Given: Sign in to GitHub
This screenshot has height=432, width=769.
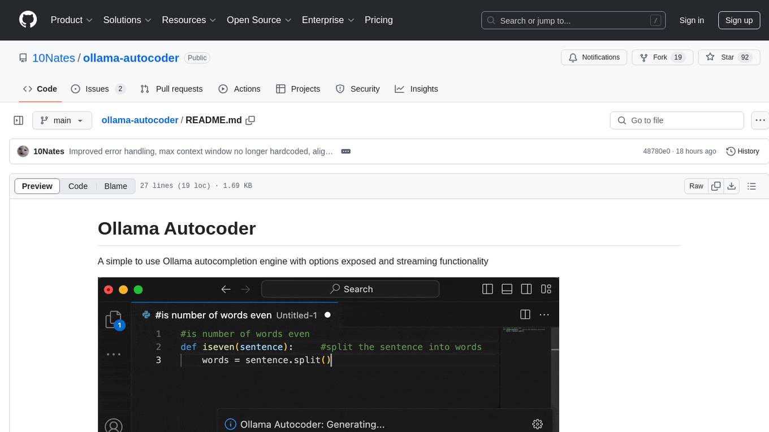Looking at the screenshot, I should coord(692,20).
